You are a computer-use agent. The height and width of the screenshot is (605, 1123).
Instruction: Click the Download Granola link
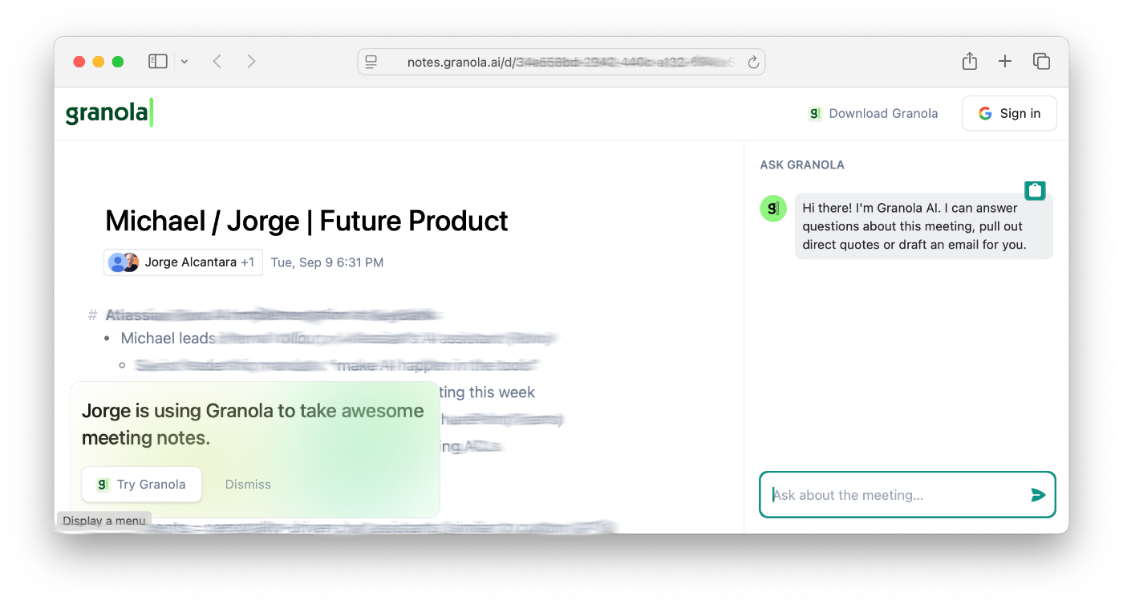coord(873,113)
